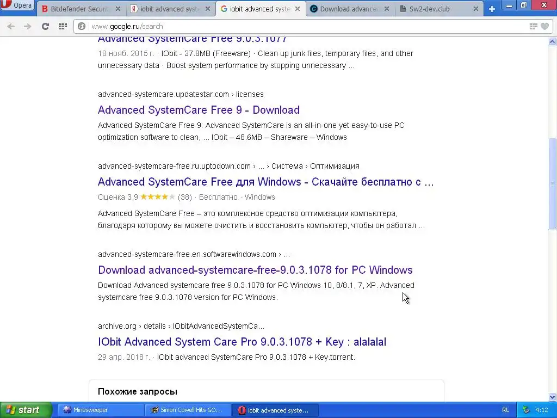The image size is (557, 418).
Task: Reload the current page
Action: (45, 26)
